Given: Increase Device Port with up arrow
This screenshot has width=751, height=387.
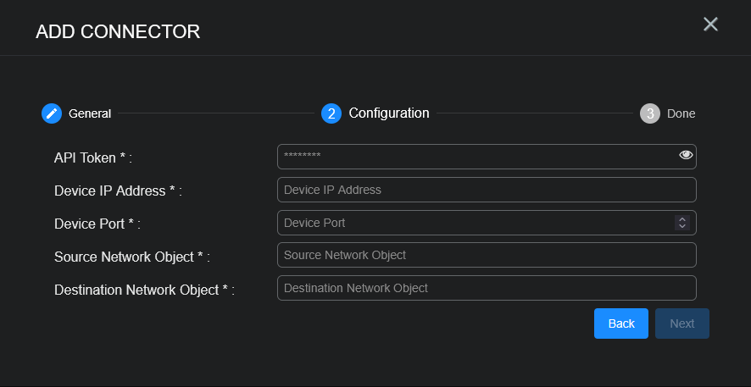Looking at the screenshot, I should 681,219.
